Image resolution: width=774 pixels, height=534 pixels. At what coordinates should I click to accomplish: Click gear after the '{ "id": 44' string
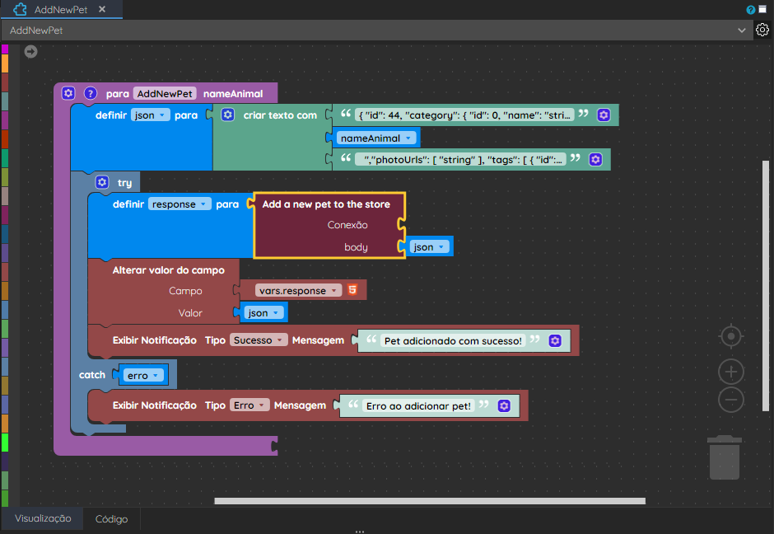(604, 115)
